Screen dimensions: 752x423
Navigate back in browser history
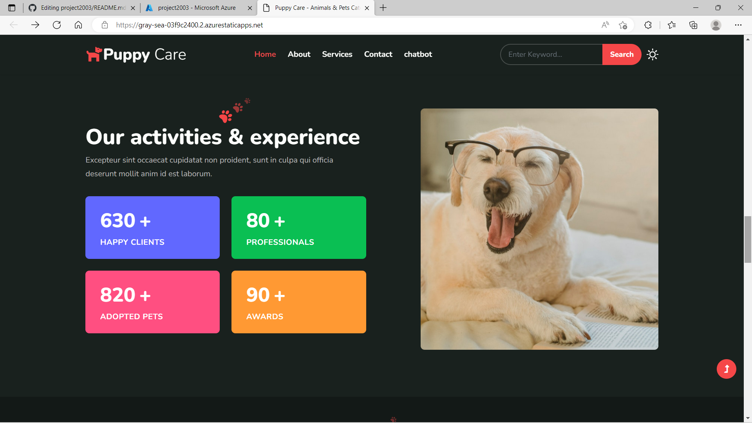tap(14, 25)
